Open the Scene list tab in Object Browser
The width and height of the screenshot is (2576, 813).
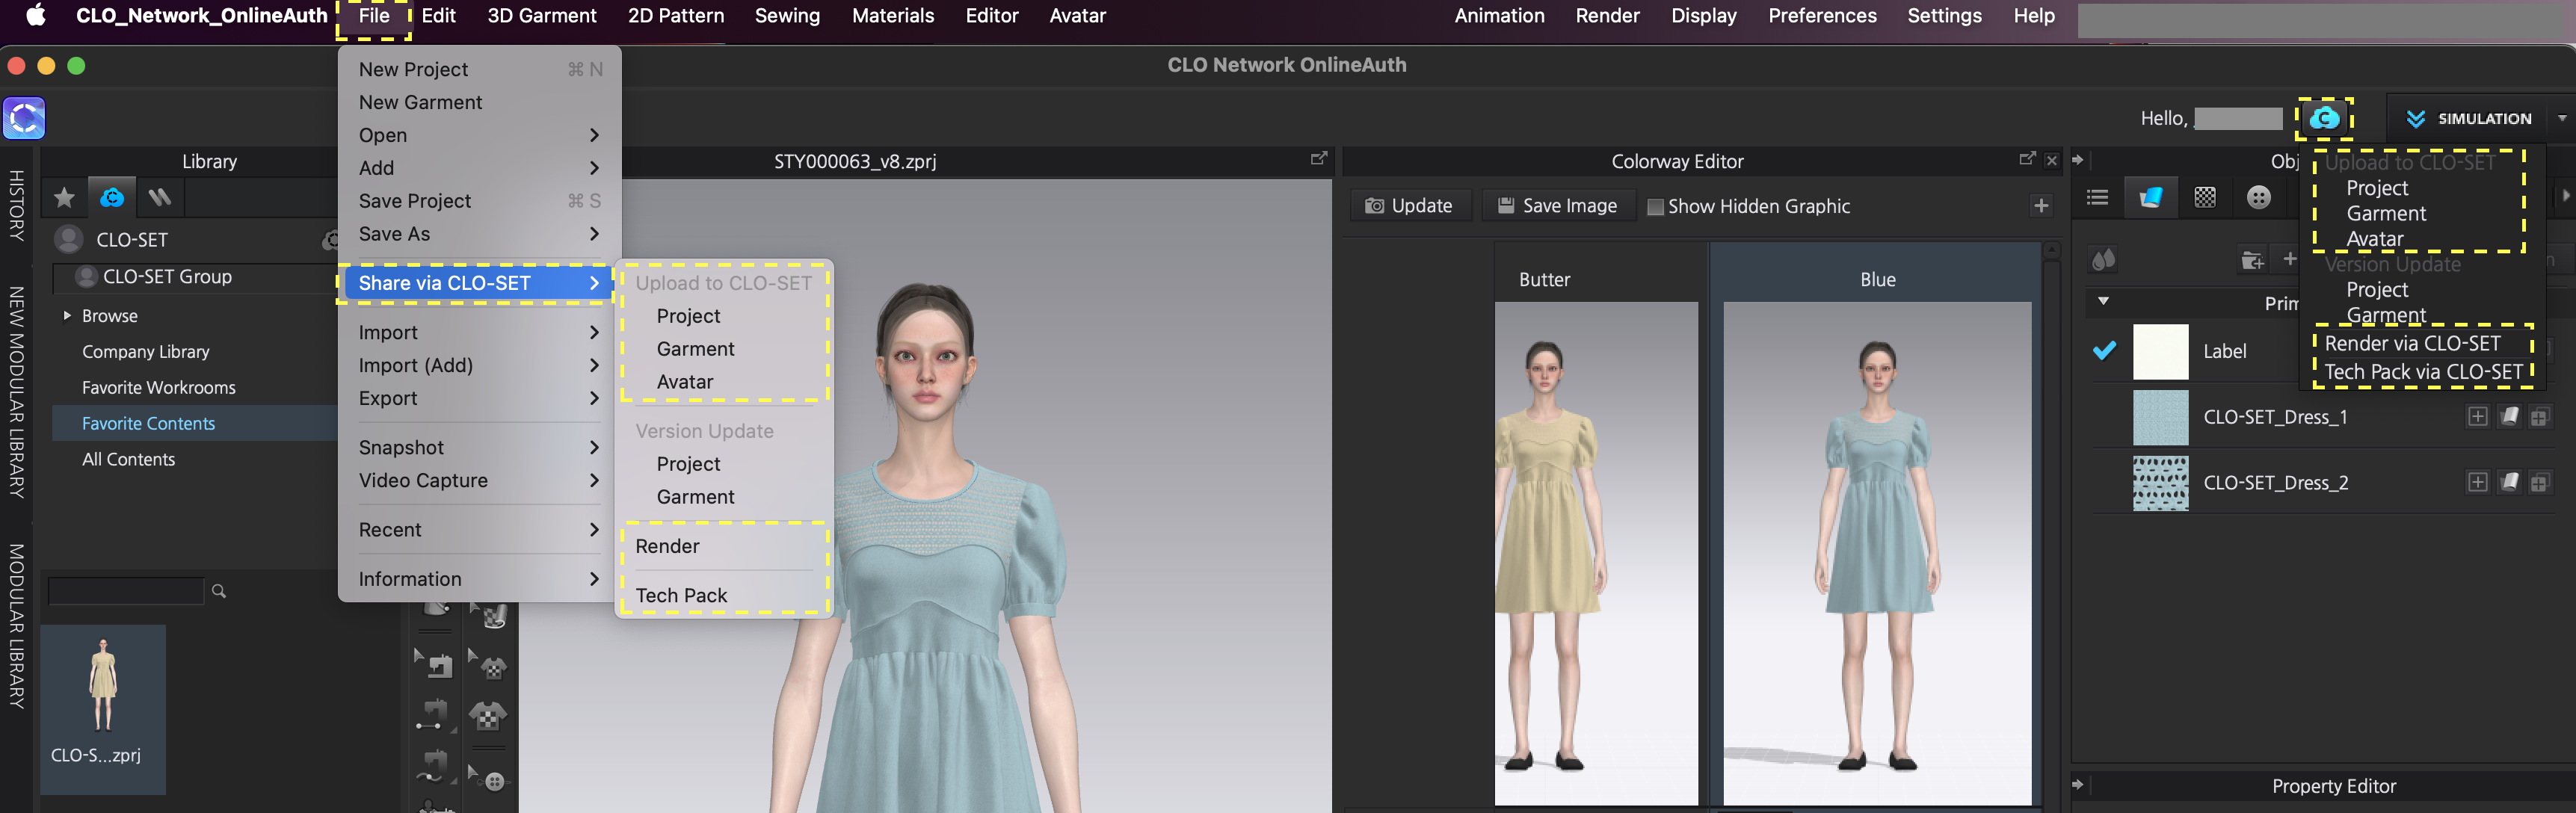(x=2097, y=197)
